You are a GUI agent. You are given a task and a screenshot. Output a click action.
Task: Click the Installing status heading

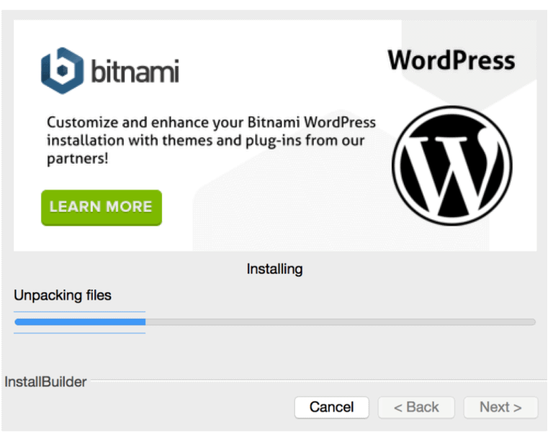[275, 269]
